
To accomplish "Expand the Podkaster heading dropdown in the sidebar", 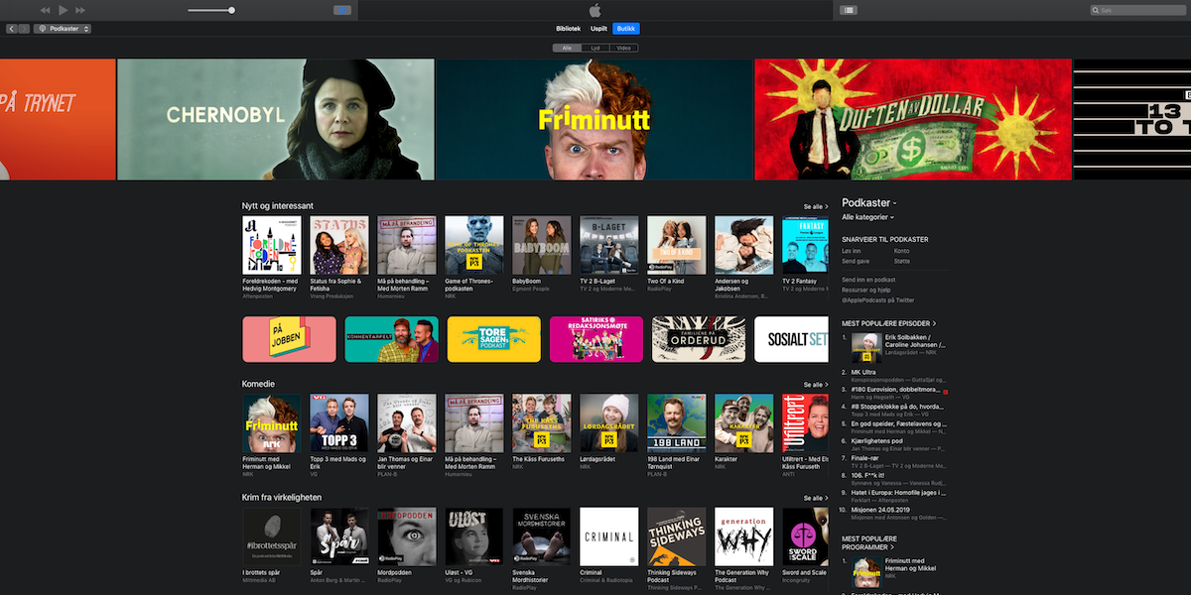I will pyautogui.click(x=870, y=202).
